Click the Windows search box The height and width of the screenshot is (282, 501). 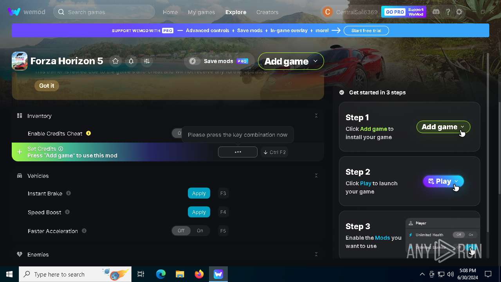76,274
